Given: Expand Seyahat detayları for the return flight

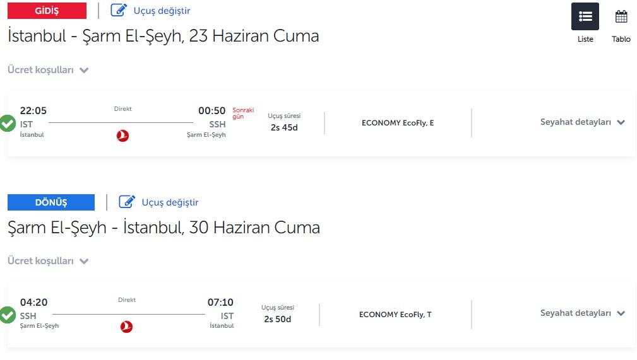Looking at the screenshot, I should (x=583, y=313).
